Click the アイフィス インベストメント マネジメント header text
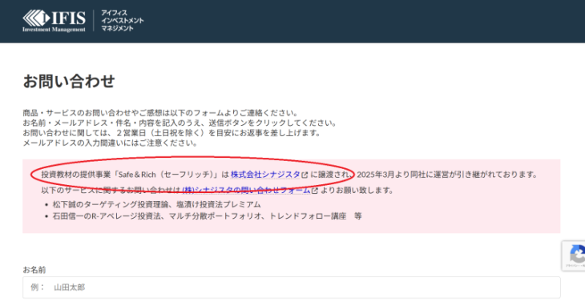This screenshot has height=302, width=585. coord(123,21)
